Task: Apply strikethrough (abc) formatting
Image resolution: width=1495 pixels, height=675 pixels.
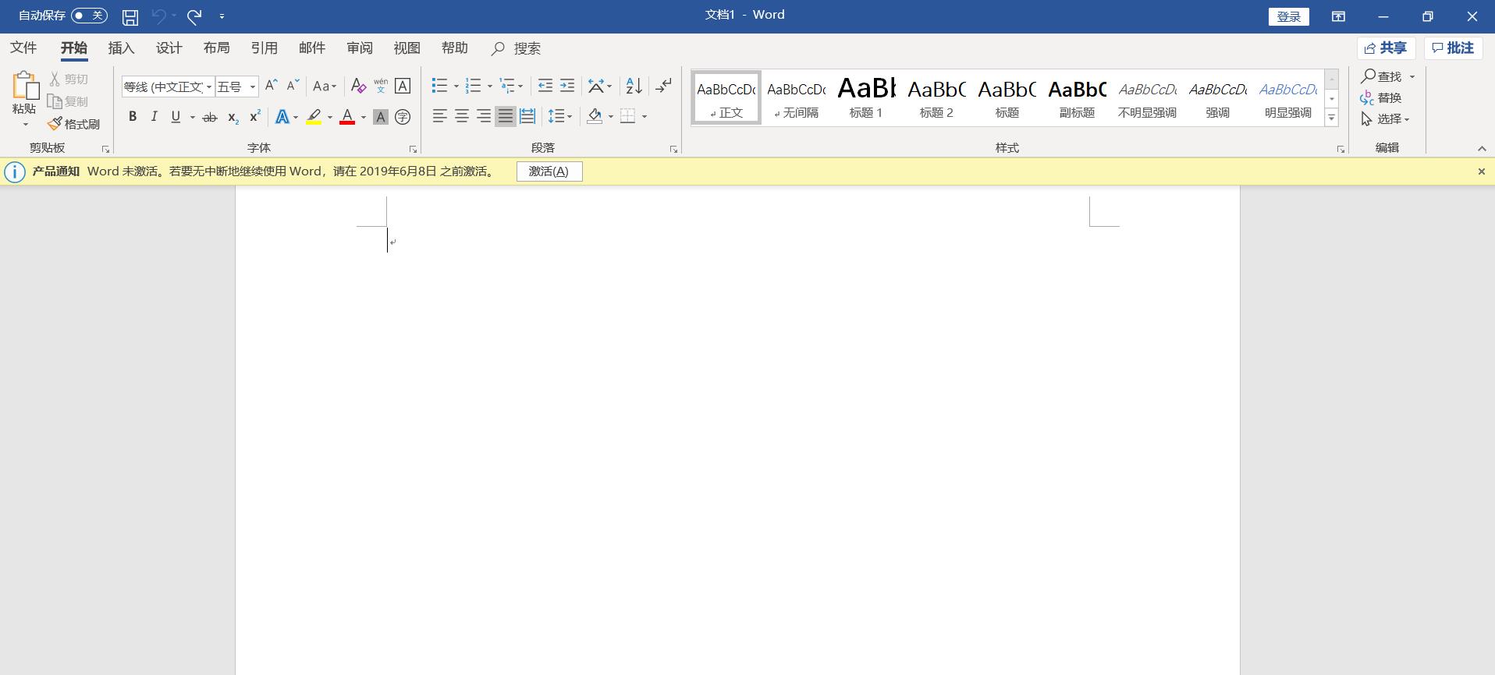Action: (210, 117)
